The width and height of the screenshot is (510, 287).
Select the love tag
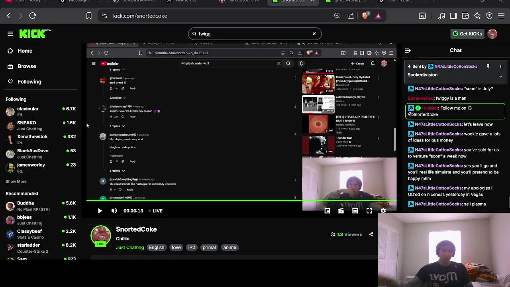coord(176,248)
